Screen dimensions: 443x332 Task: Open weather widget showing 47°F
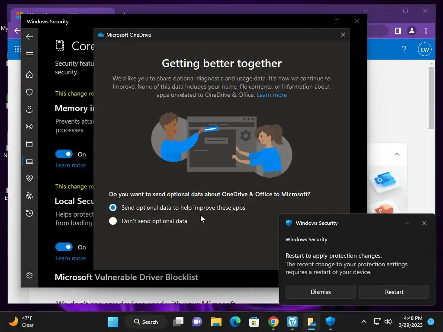pyautogui.click(x=22, y=322)
